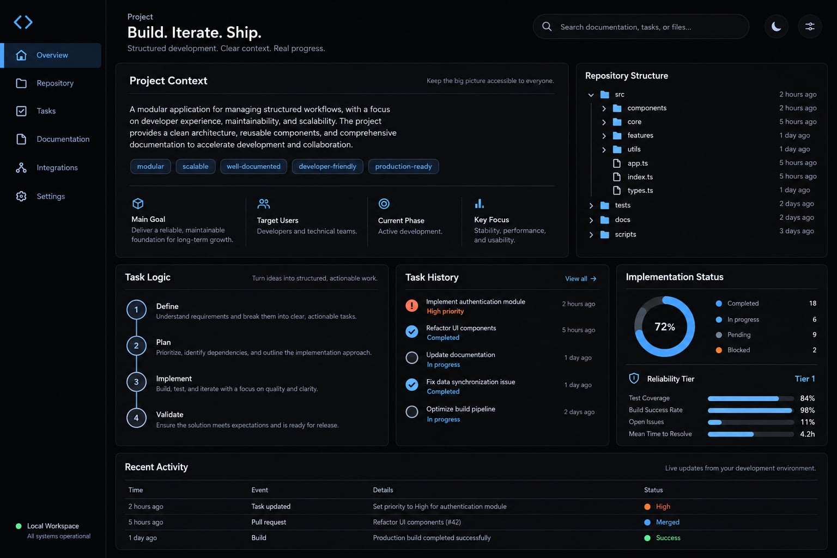Toggle Refactor UI components completed check
The image size is (837, 558).
412,331
